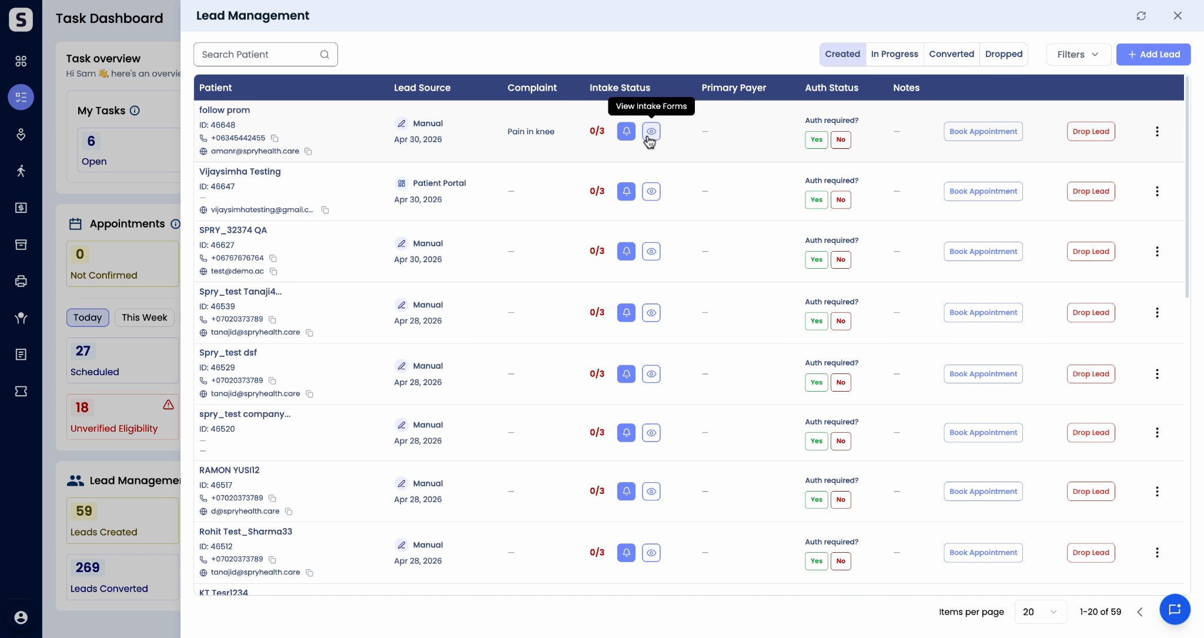The image size is (1204, 638).
Task: Drop Lead for RAMON YUSI12
Action: (1091, 492)
